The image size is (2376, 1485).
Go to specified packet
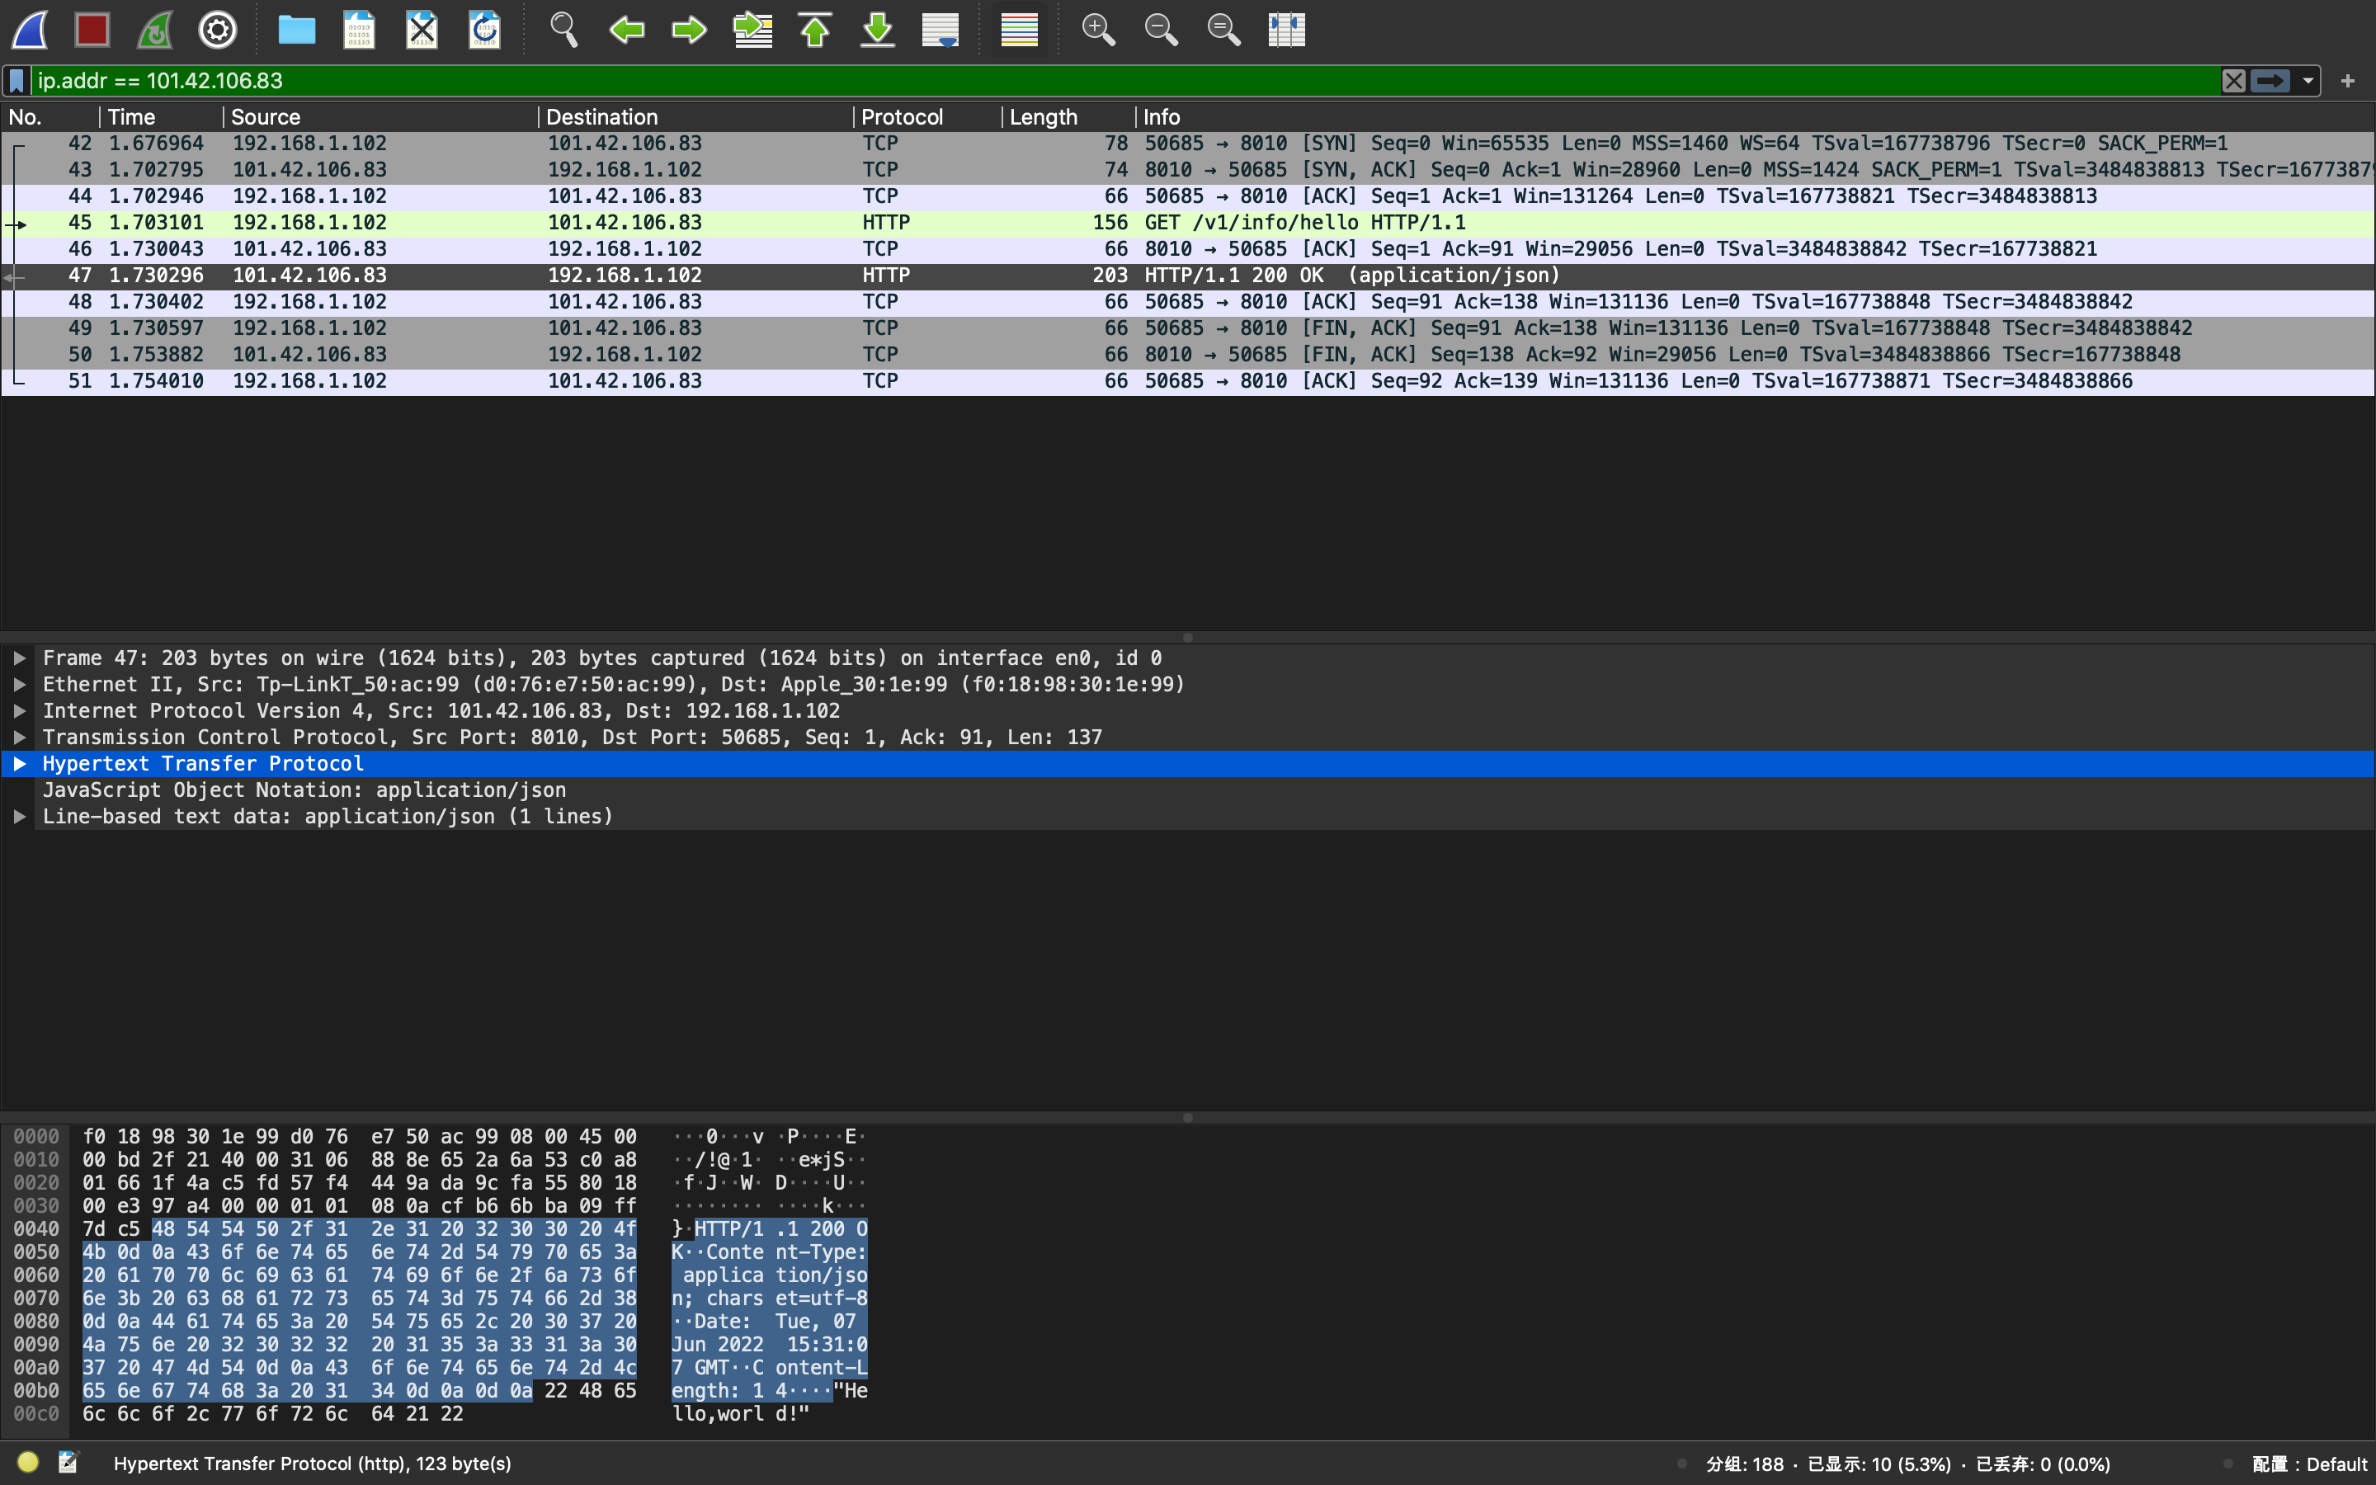752,30
